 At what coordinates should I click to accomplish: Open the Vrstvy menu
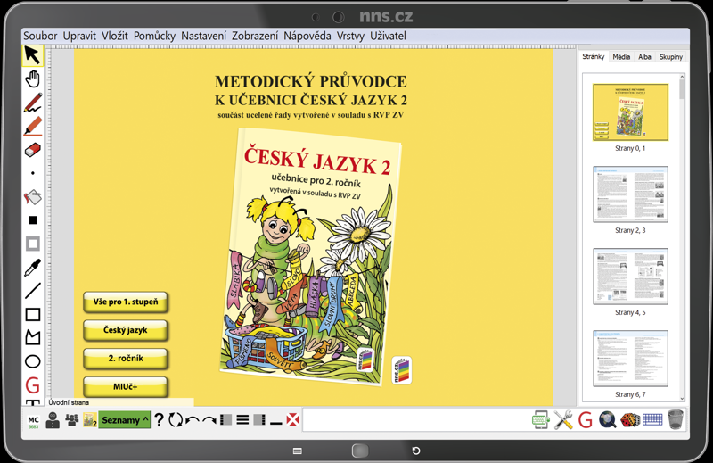tap(350, 36)
